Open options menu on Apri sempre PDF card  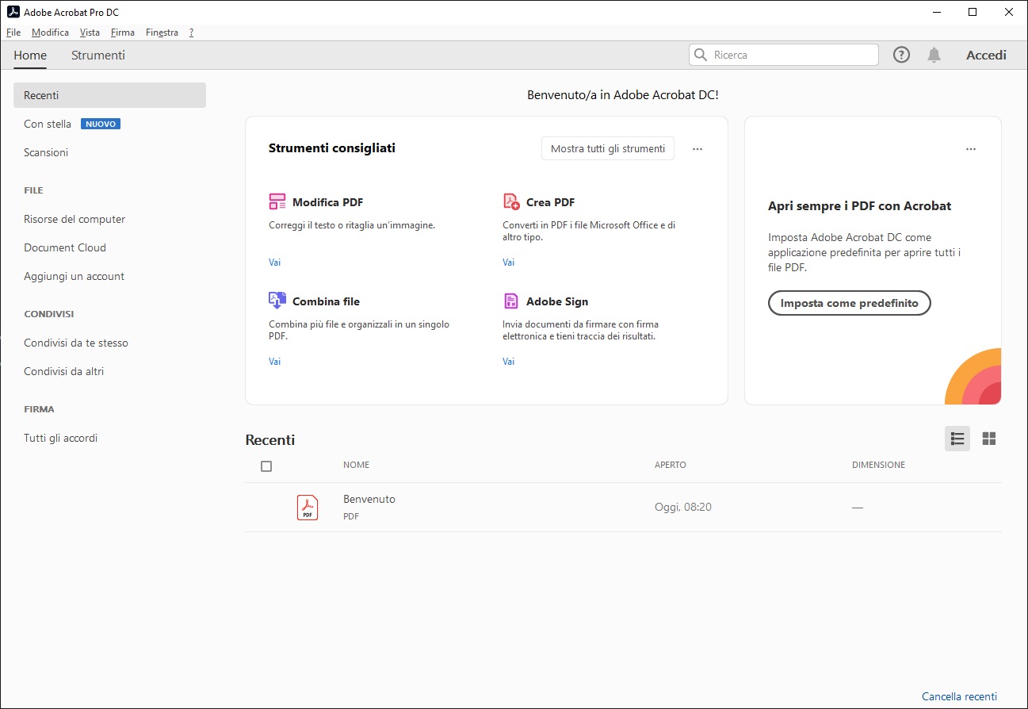pyautogui.click(x=971, y=148)
